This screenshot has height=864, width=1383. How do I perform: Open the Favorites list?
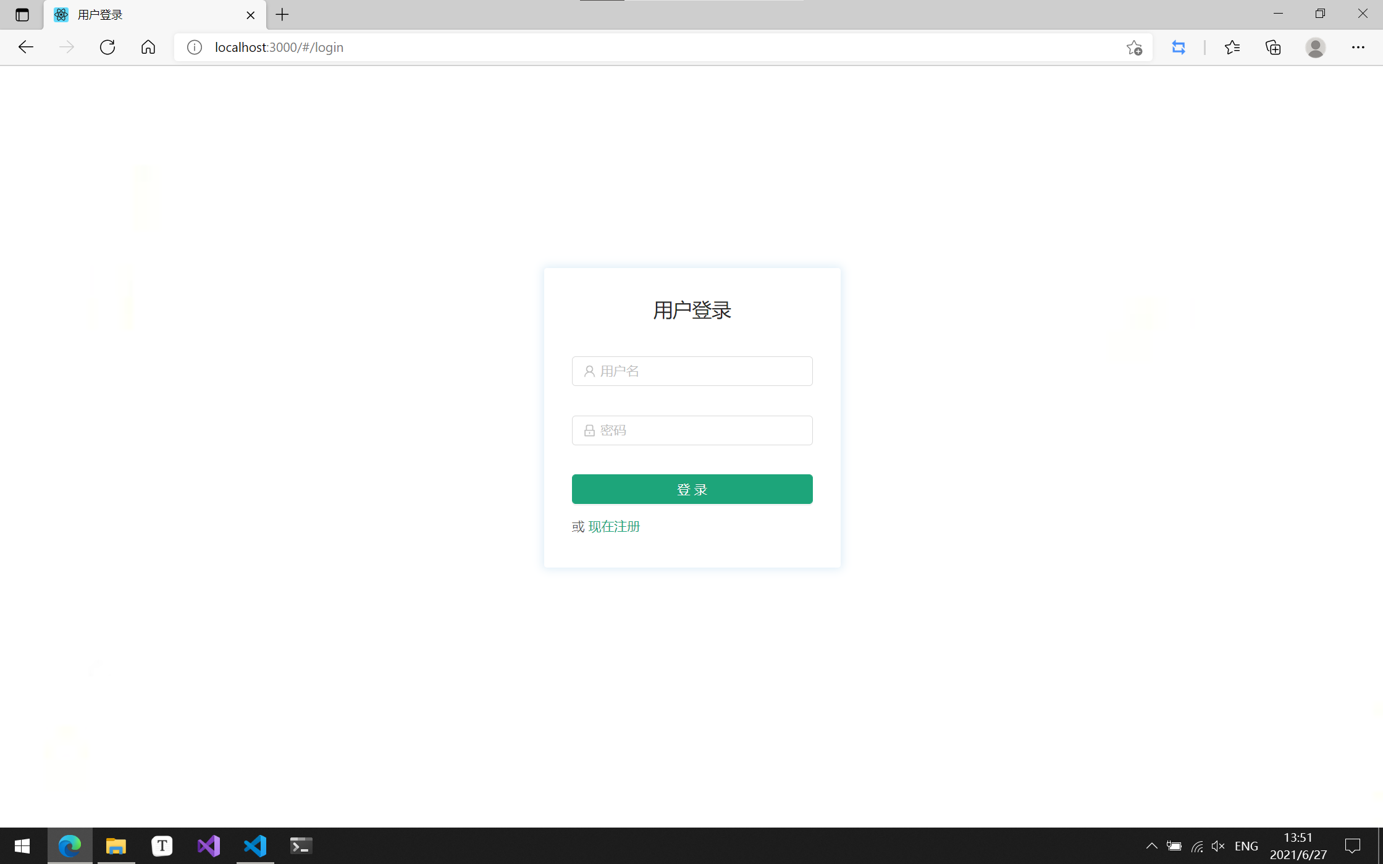point(1232,48)
